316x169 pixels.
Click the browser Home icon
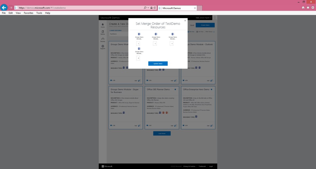pyautogui.click(x=303, y=8)
